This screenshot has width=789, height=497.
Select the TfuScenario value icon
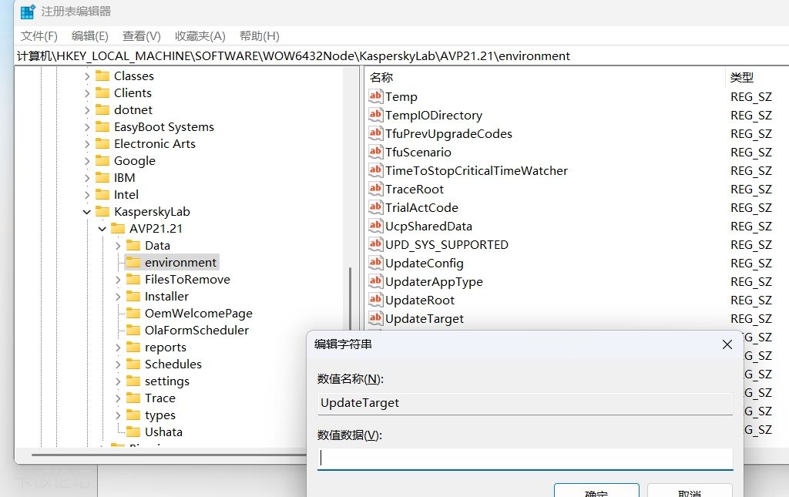[x=375, y=152]
